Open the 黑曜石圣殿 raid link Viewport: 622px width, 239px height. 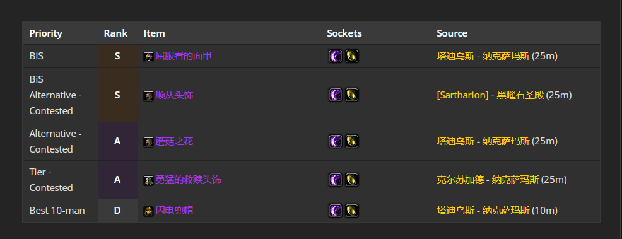coord(520,95)
